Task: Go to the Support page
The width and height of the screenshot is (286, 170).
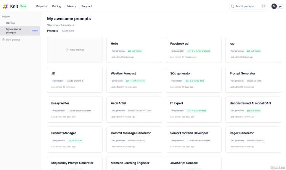Action: click(86, 6)
